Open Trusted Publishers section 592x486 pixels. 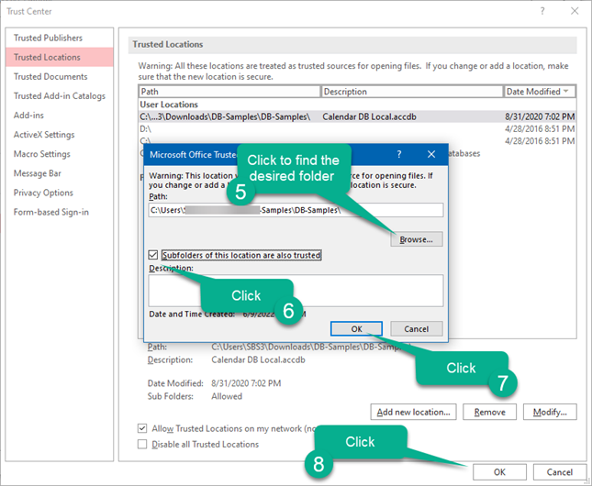pyautogui.click(x=48, y=38)
